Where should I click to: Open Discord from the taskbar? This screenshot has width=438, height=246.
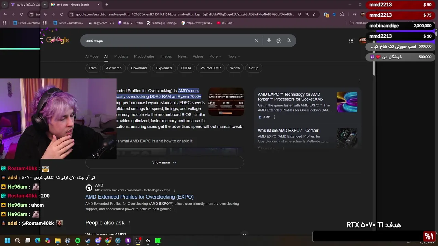[98, 241]
